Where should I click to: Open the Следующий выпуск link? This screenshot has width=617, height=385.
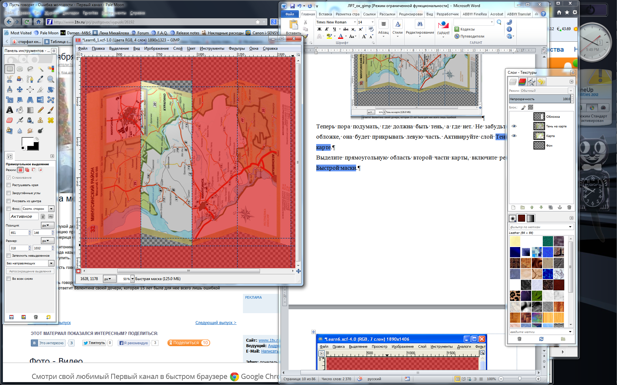[x=216, y=322]
